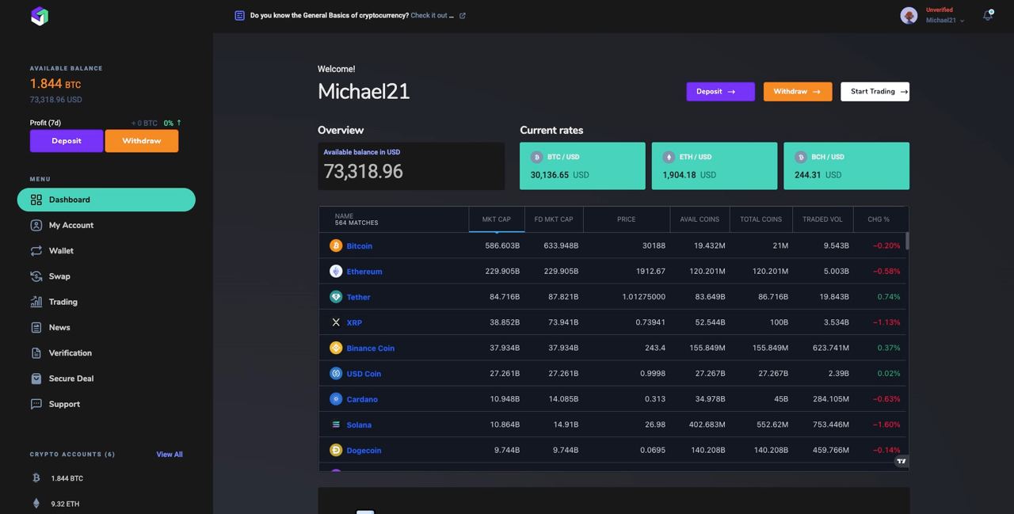1014x514 pixels.
Task: Click the USD Coin icon in table
Action: point(336,373)
